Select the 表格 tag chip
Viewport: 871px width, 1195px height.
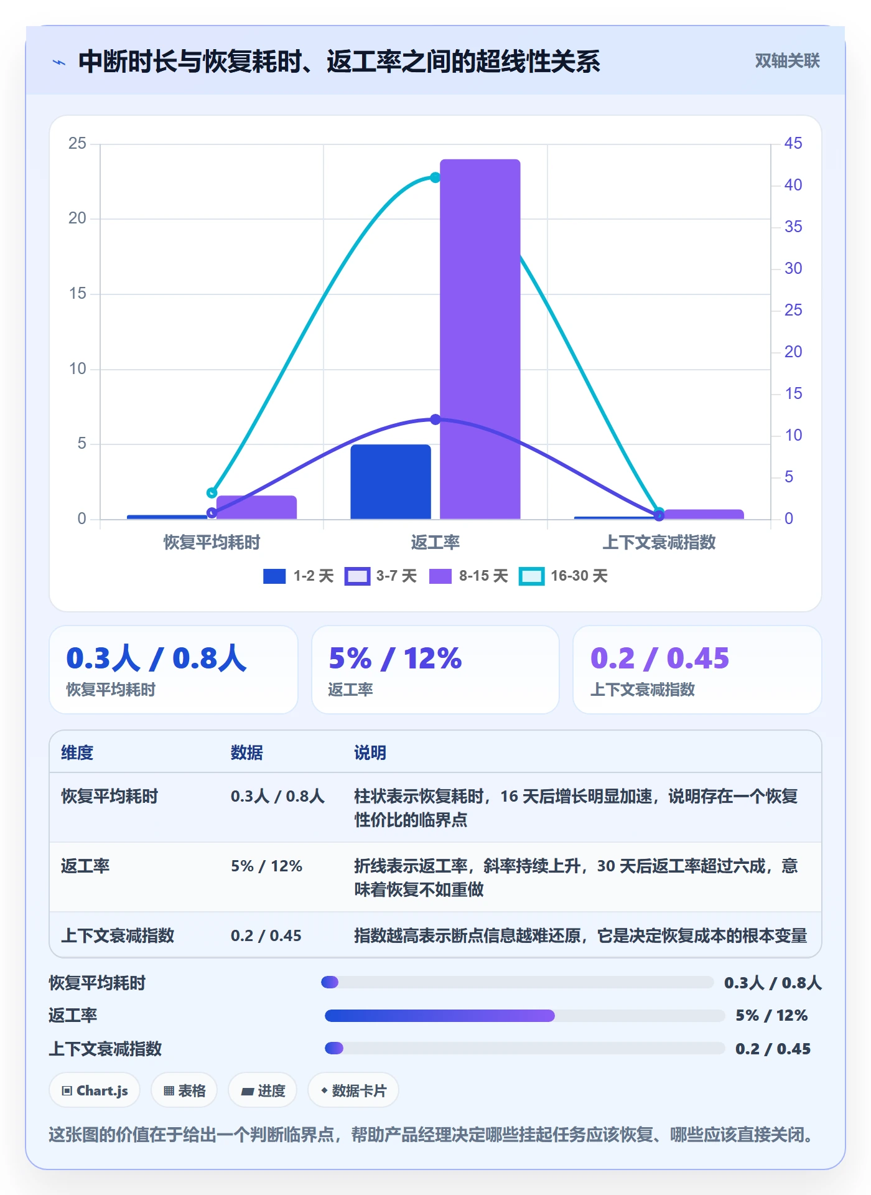[184, 1090]
